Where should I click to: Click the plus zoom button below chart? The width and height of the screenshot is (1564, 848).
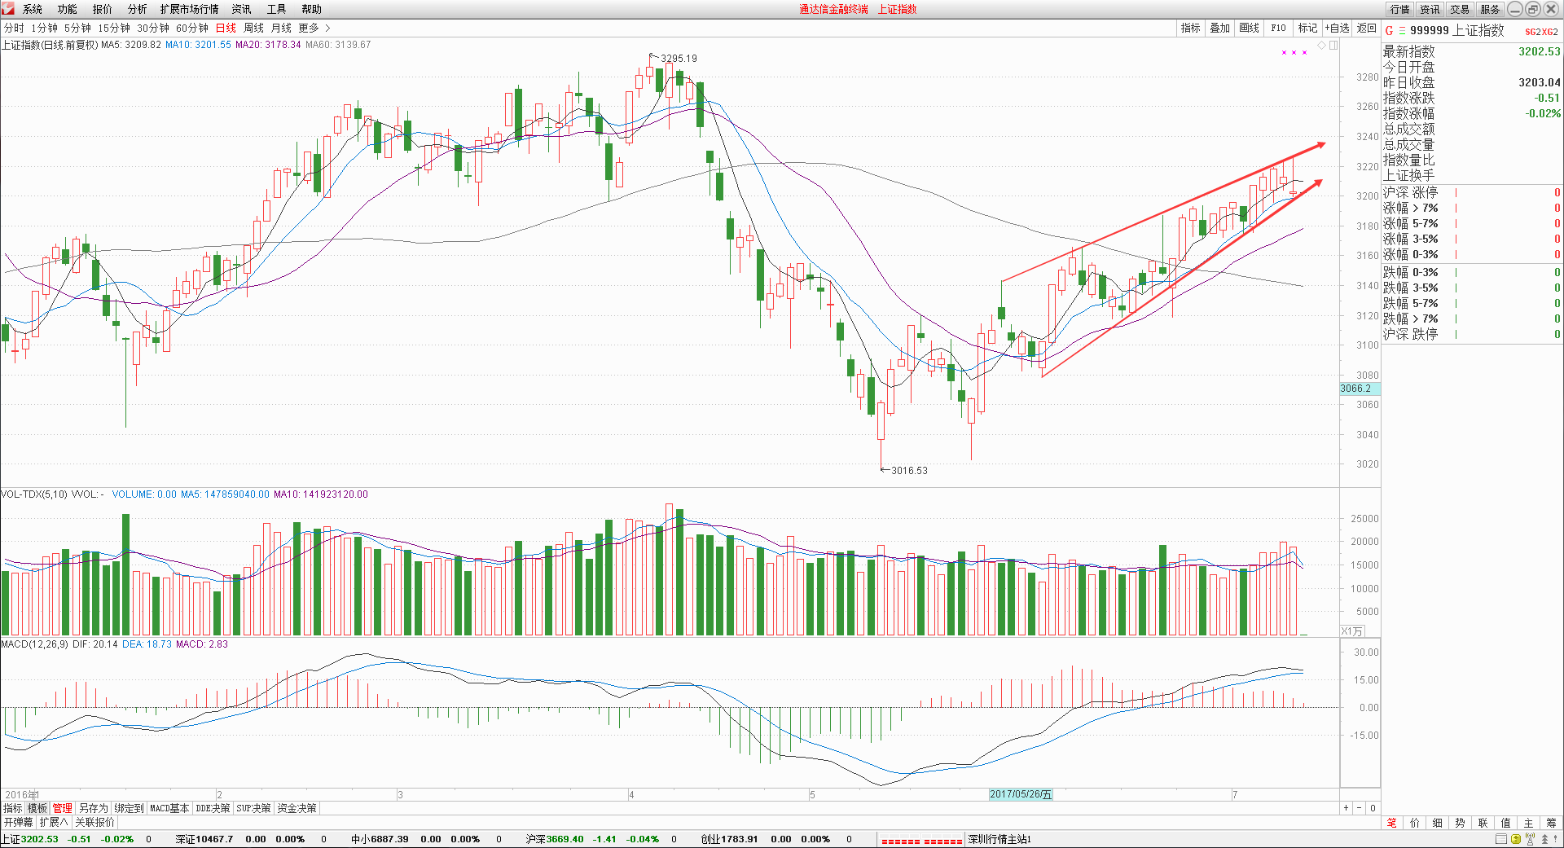pyautogui.click(x=1346, y=808)
